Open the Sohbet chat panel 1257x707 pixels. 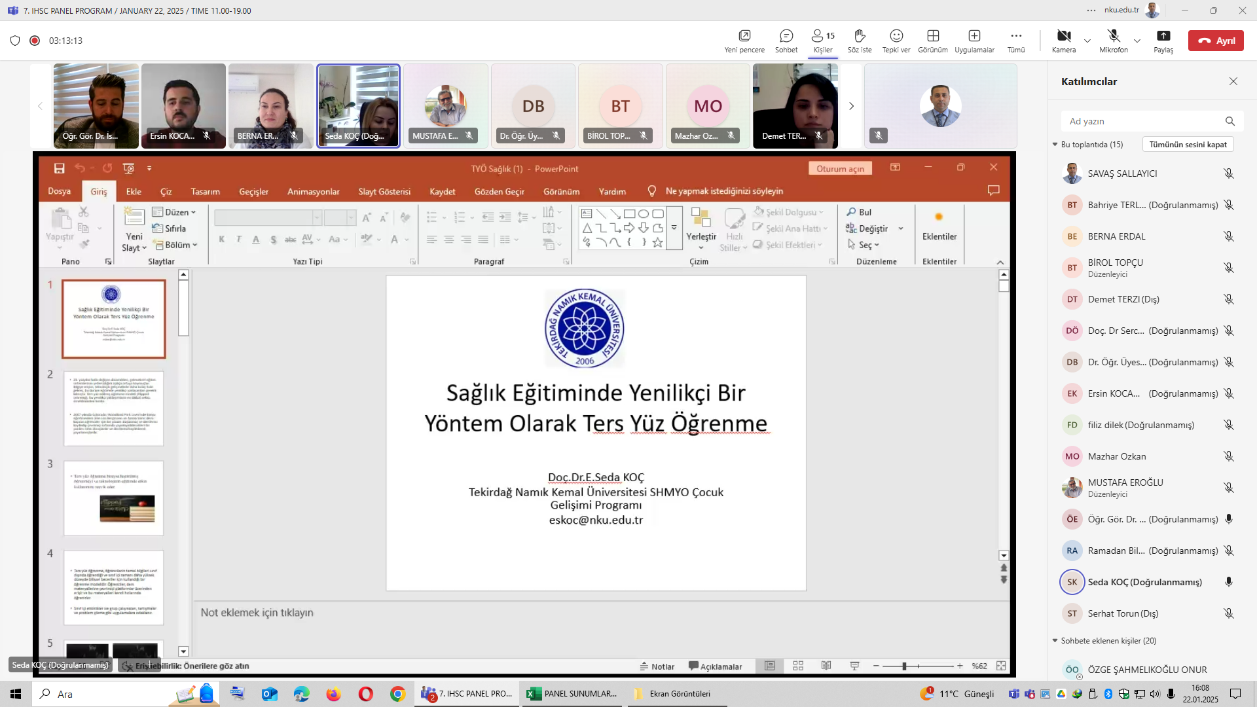(786, 41)
